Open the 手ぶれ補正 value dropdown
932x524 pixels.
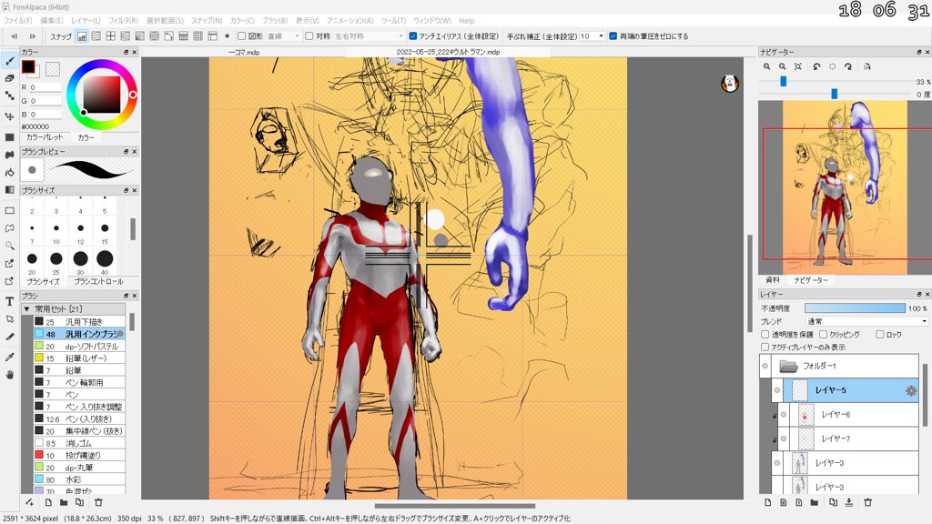[592, 36]
